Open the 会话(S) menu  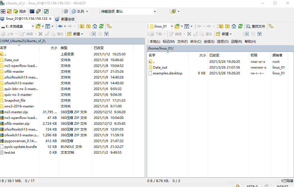click(209, 42)
